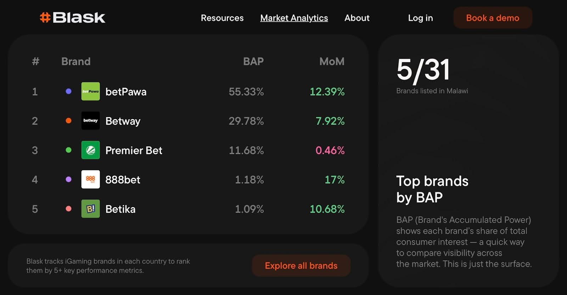Click the MoM column header
This screenshot has height=295, width=567.
coord(332,62)
